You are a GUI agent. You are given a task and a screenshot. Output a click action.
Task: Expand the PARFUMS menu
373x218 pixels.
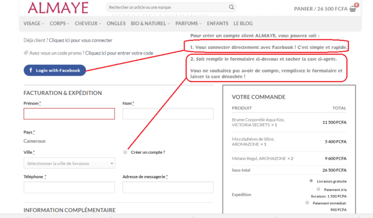tap(188, 23)
